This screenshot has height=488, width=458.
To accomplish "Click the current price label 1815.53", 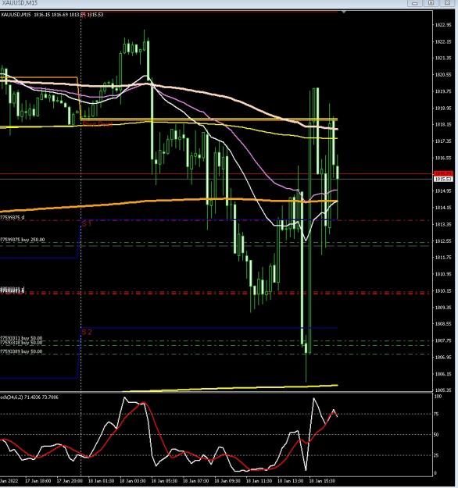I will click(x=442, y=180).
